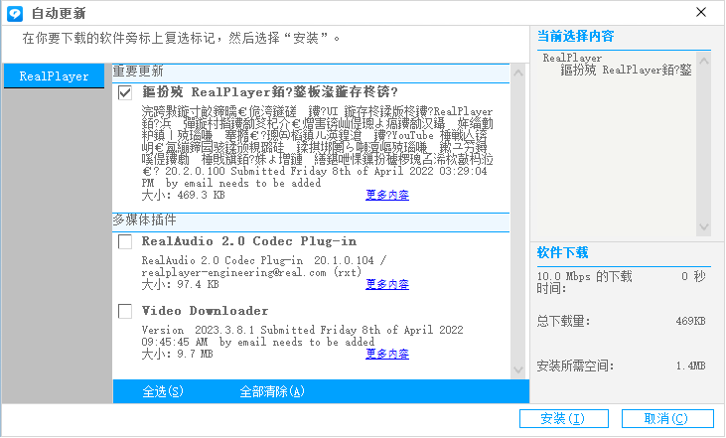Click 全选(S) to select all updates
Viewport: 726px width, 438px height.
163,391
